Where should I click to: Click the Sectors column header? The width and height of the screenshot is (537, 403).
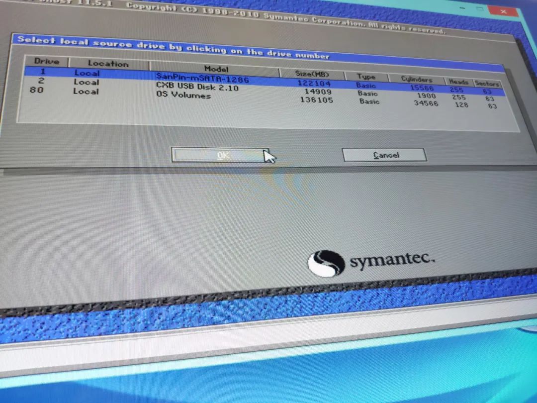[x=487, y=83]
